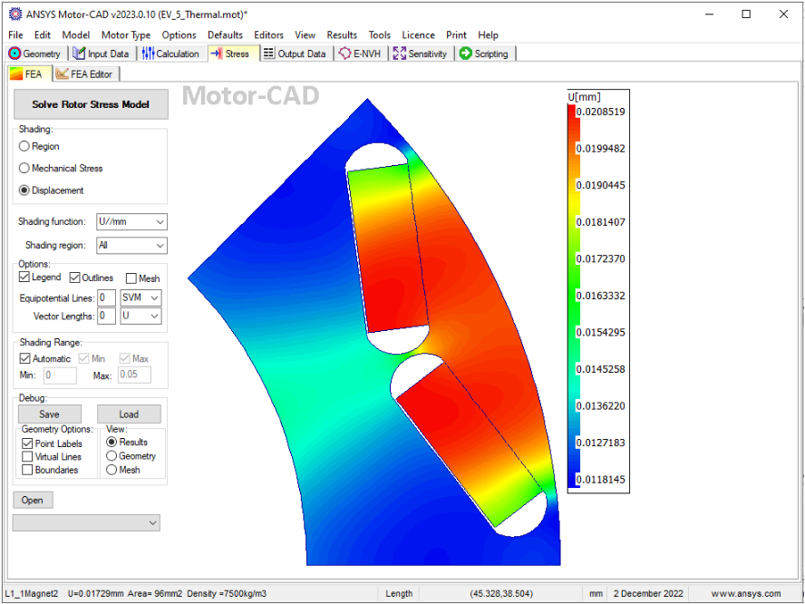The height and width of the screenshot is (604, 805).
Task: Click the U[mm] color legend bar
Action: [574, 296]
